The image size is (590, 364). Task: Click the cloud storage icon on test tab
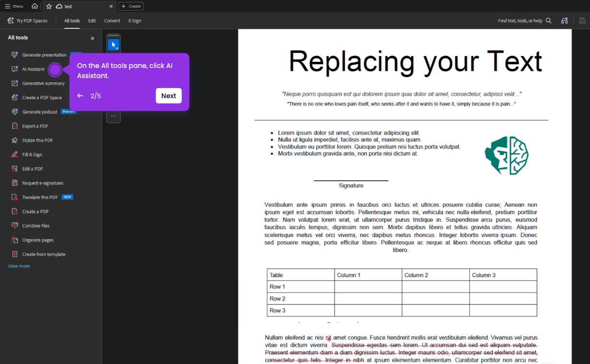tap(59, 6)
